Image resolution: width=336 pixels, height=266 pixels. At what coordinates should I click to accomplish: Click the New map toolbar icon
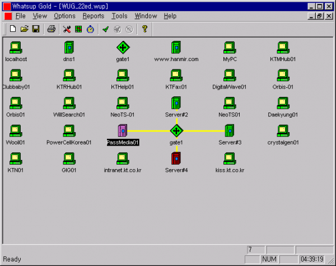[13, 29]
